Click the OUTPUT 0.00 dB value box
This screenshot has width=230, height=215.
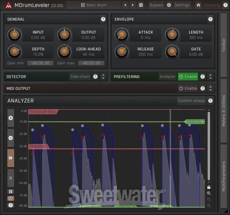pos(88,35)
